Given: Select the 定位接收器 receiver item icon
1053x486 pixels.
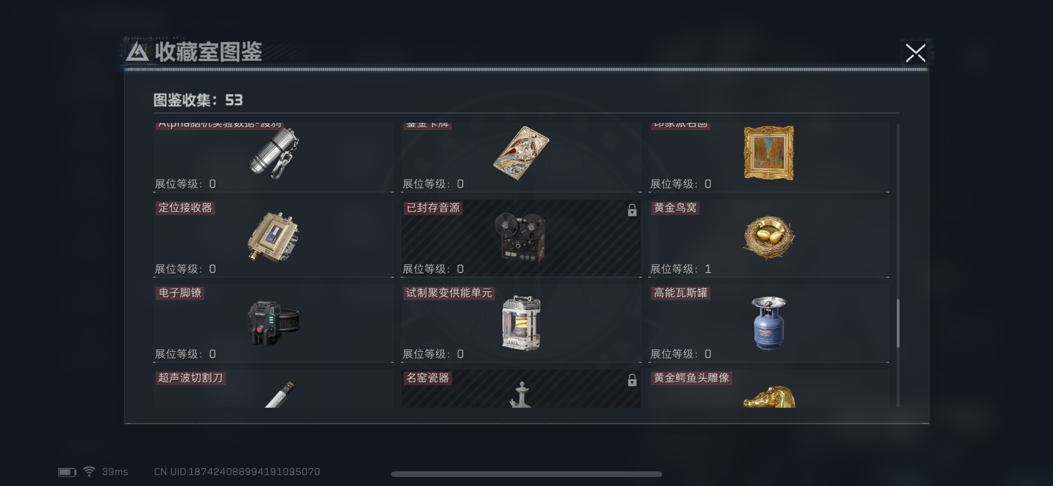Looking at the screenshot, I should (x=273, y=237).
